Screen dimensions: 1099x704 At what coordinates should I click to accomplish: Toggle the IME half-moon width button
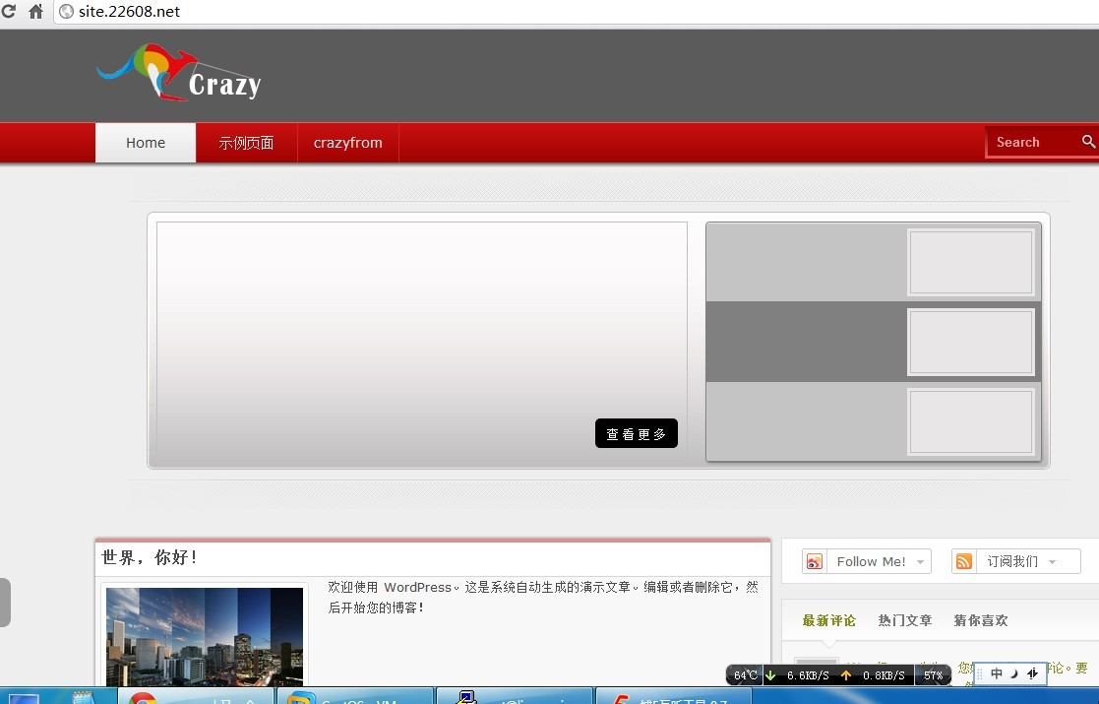pyautogui.click(x=1013, y=673)
